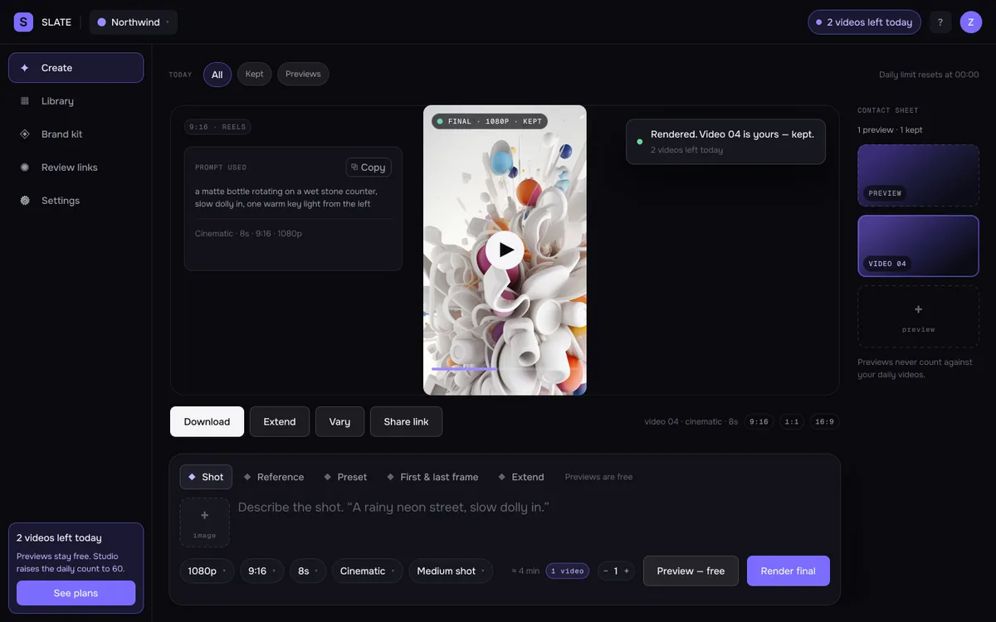Add a reference image via plus tile
Screen dimensions: 996x622
click(x=205, y=522)
